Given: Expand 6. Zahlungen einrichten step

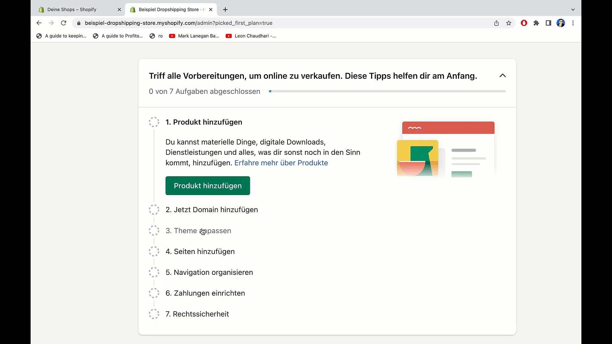Looking at the screenshot, I should pyautogui.click(x=205, y=293).
